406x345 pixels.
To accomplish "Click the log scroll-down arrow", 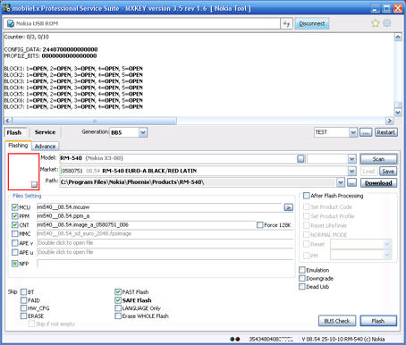I will tap(398, 113).
